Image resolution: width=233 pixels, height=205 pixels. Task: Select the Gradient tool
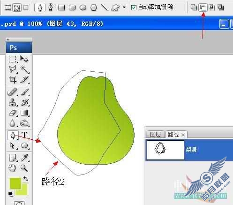(24, 113)
